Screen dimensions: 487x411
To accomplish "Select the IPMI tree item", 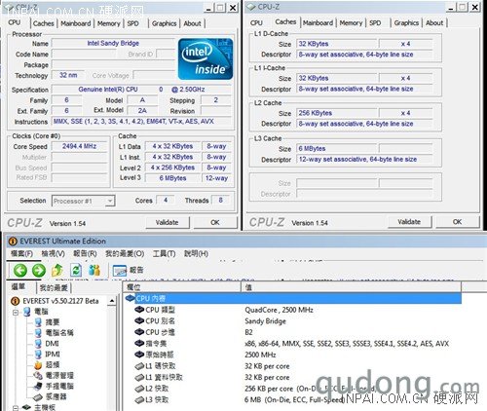I will pyautogui.click(x=53, y=355).
